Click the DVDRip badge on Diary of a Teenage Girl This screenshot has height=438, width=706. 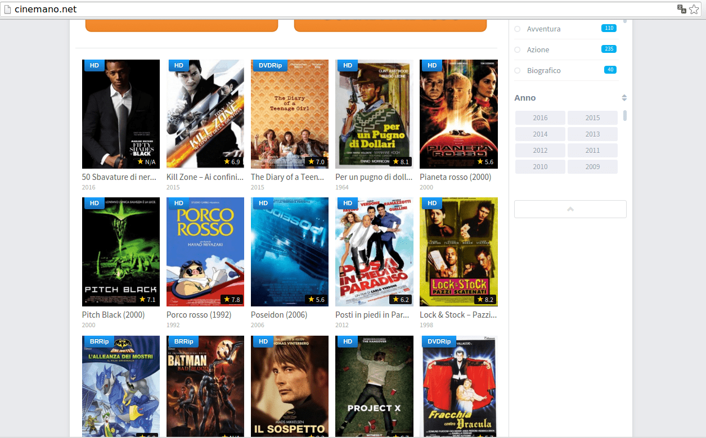tap(270, 65)
